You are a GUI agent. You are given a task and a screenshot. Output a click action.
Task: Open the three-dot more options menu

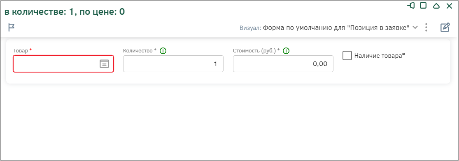pyautogui.click(x=426, y=28)
